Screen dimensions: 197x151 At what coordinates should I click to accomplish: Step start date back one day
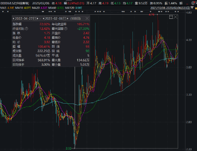(13, 19)
